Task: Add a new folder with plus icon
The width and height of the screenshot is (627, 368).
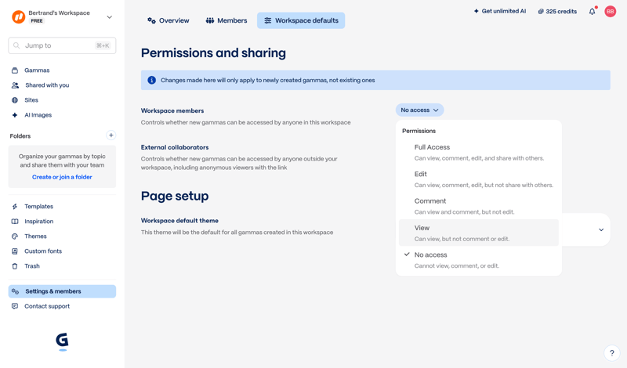Action: click(x=111, y=135)
